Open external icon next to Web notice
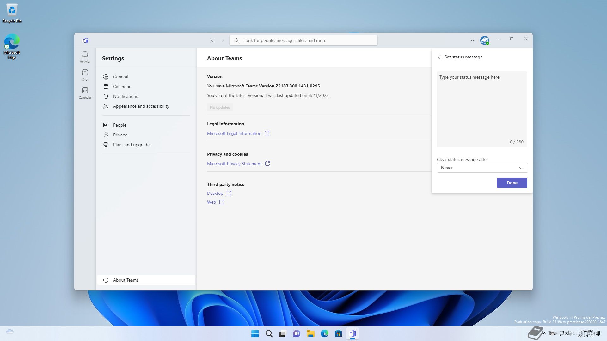The image size is (607, 341). click(222, 202)
